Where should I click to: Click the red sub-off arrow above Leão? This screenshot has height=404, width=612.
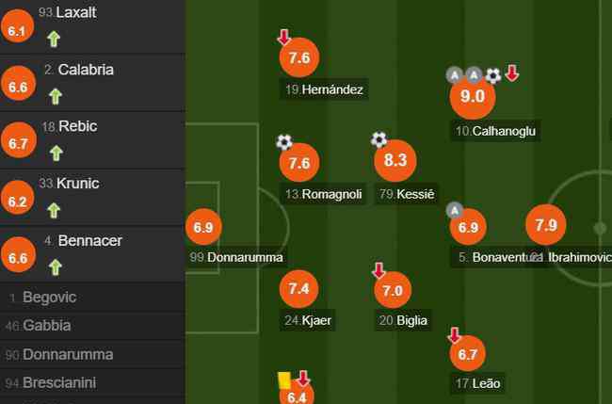(455, 335)
